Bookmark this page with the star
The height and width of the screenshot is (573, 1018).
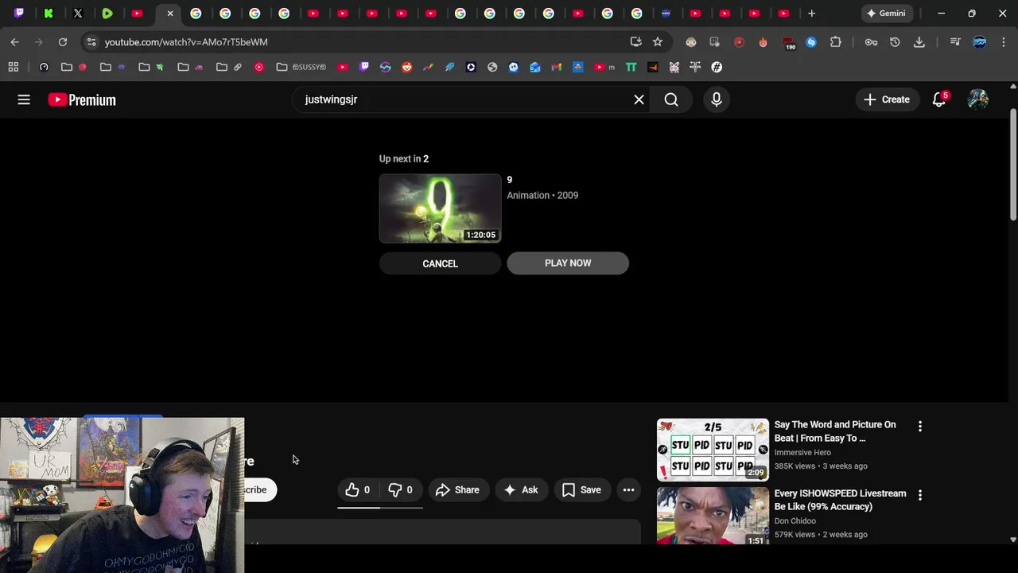(657, 42)
